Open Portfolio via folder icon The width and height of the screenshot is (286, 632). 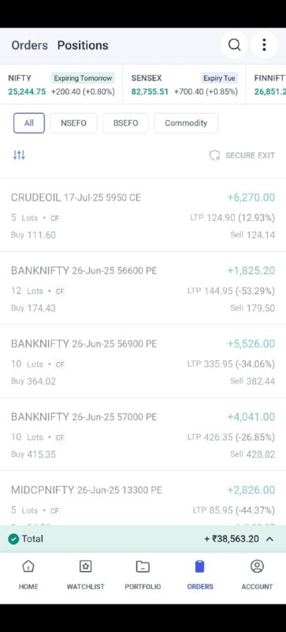(143, 566)
